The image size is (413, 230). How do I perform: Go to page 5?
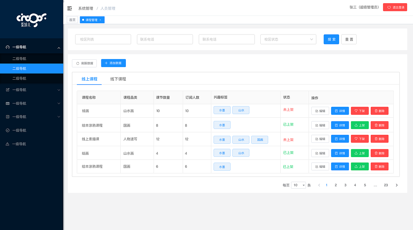tap(365, 185)
